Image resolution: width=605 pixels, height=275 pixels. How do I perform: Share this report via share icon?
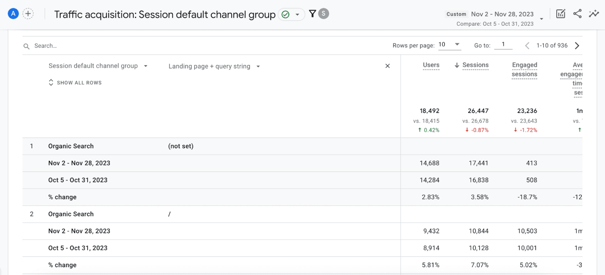coord(577,14)
